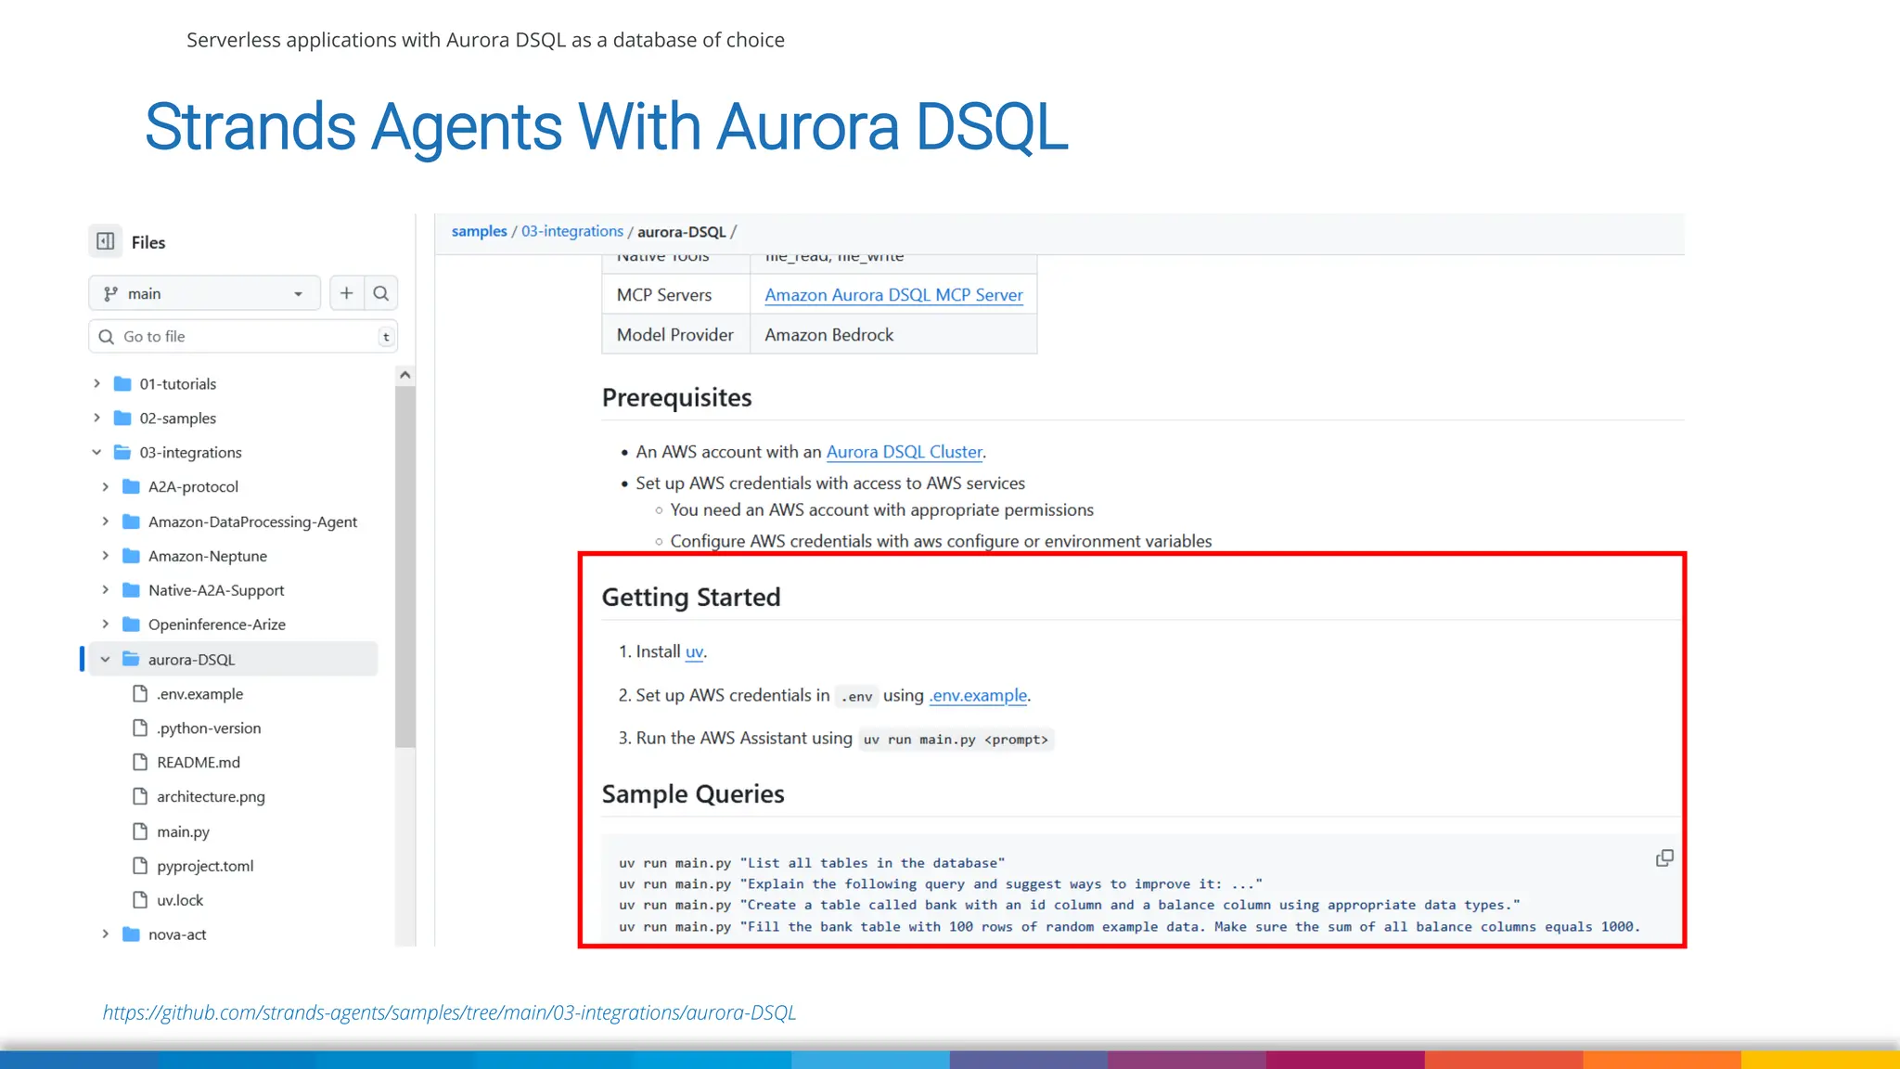The width and height of the screenshot is (1900, 1069).
Task: Expand the A2A-protocol folder chevron
Action: [105, 486]
